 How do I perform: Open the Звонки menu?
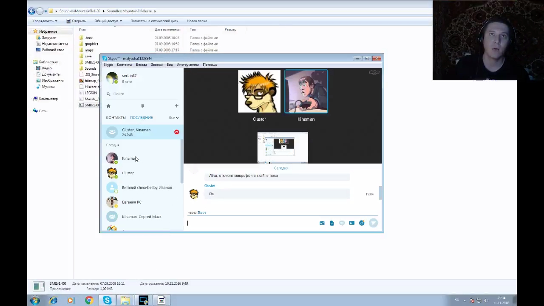click(x=157, y=65)
